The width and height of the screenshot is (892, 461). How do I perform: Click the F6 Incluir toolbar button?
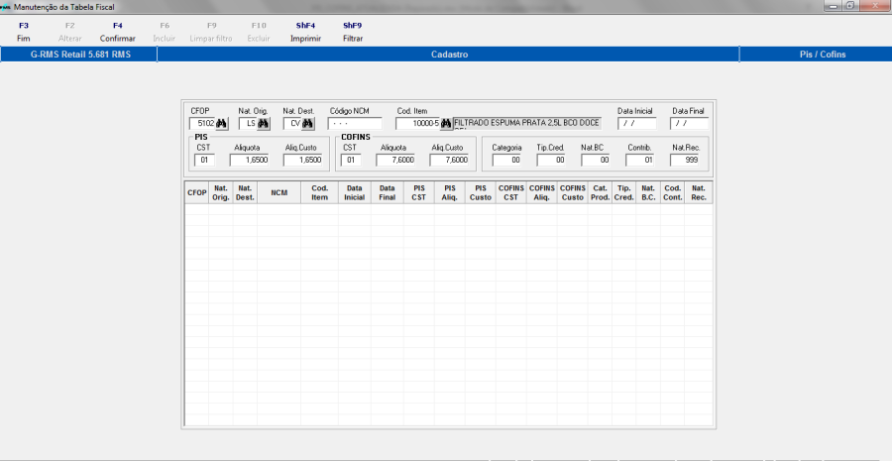(164, 32)
